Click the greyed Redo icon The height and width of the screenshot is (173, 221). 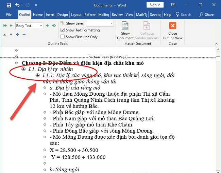pos(28,5)
